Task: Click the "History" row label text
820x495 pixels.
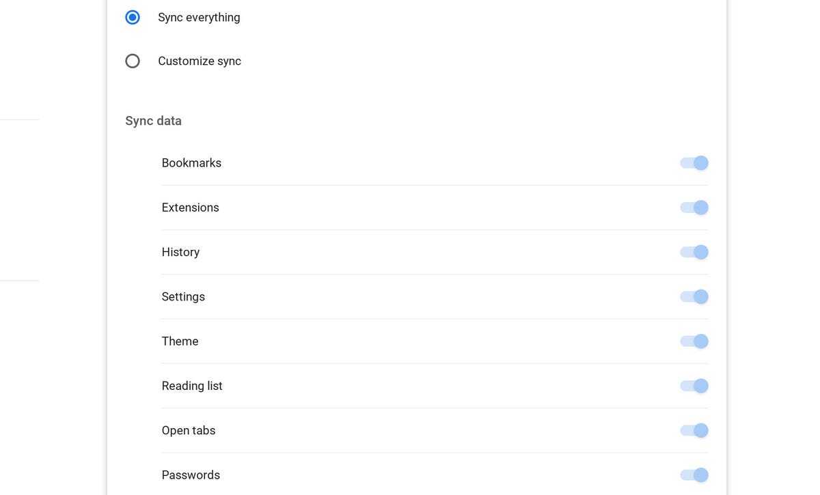Action: (x=180, y=252)
